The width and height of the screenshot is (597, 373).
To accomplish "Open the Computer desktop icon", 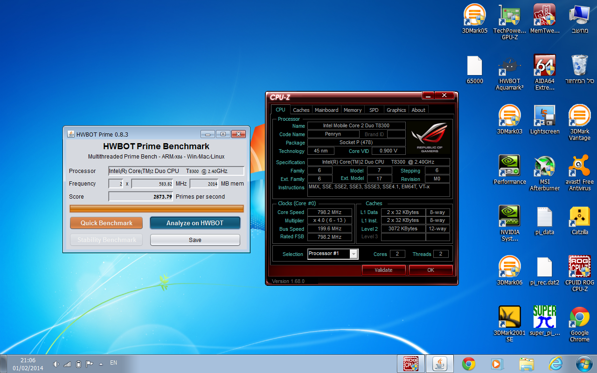I will [579, 19].
